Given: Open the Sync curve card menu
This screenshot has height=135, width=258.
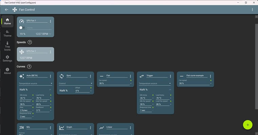Looking at the screenshot, I should coord(90,76).
